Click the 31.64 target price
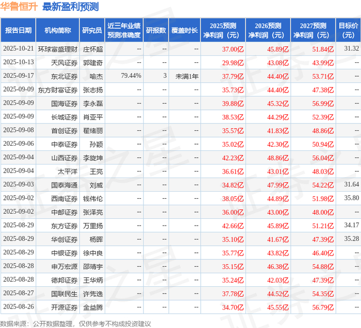This screenshot has height=328, width=361. point(352,184)
